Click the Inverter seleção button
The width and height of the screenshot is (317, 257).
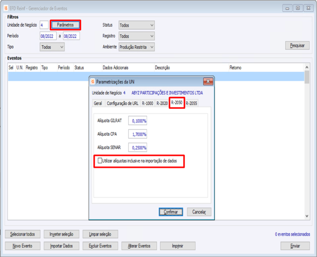(61, 234)
